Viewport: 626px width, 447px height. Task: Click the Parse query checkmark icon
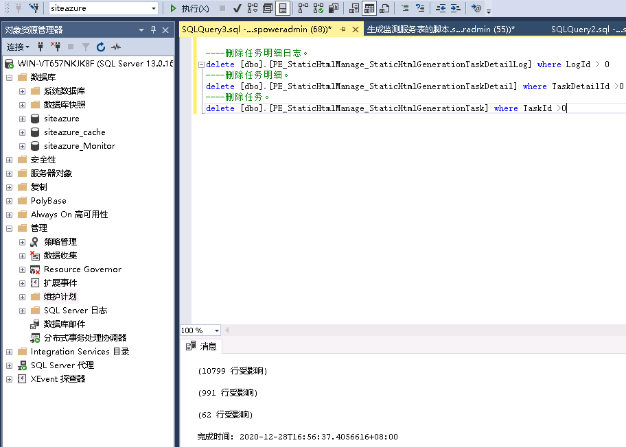237,8
